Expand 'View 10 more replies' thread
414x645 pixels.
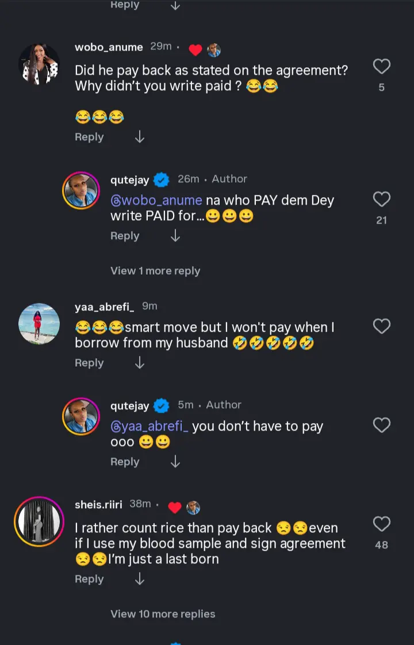(163, 614)
